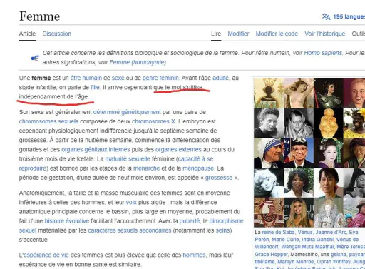Follow the puberté link
This screenshot has height=269, width=365.
tap(190, 221)
